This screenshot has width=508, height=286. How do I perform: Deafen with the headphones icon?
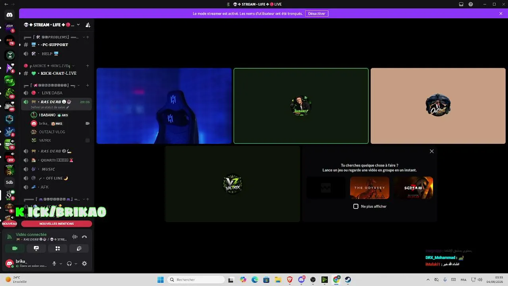click(69, 263)
